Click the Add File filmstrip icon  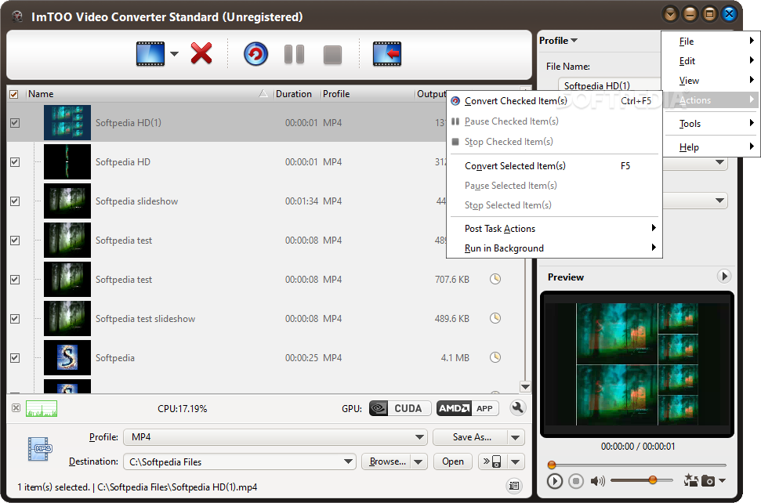click(x=150, y=53)
